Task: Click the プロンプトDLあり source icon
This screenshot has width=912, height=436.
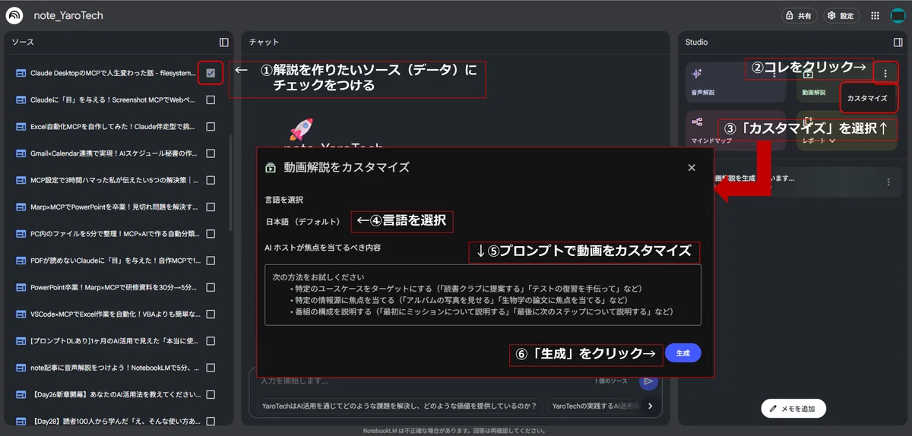Action: point(21,341)
